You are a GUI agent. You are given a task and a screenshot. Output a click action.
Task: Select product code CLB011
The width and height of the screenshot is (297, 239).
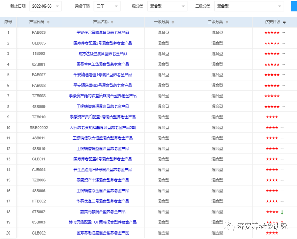pos(39,159)
